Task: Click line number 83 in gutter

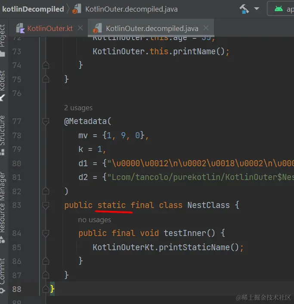Action: (17, 205)
